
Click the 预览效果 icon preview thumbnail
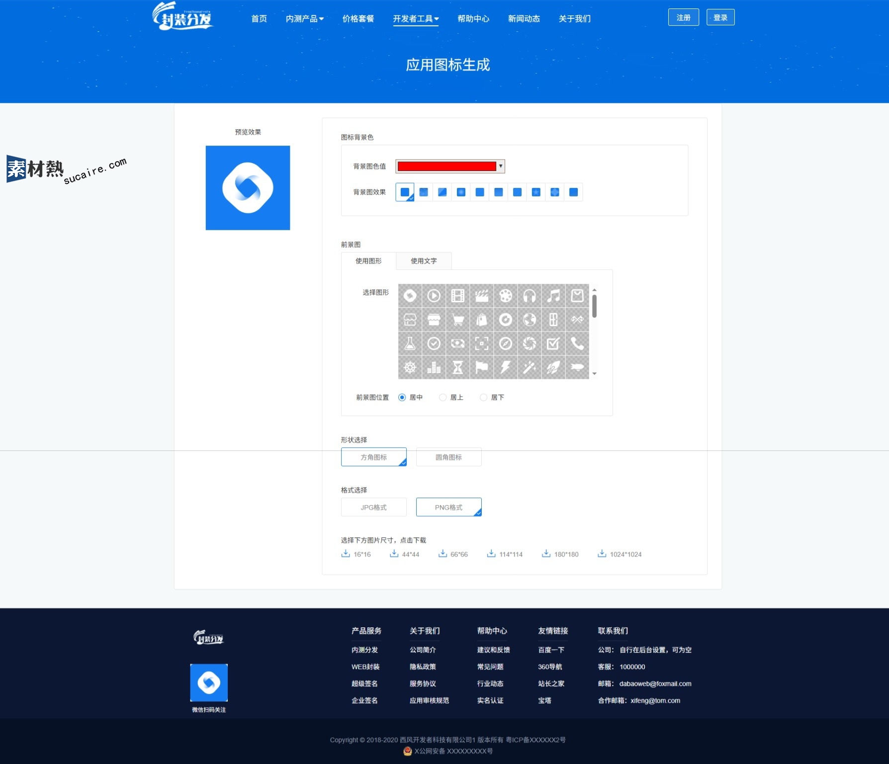pos(248,188)
